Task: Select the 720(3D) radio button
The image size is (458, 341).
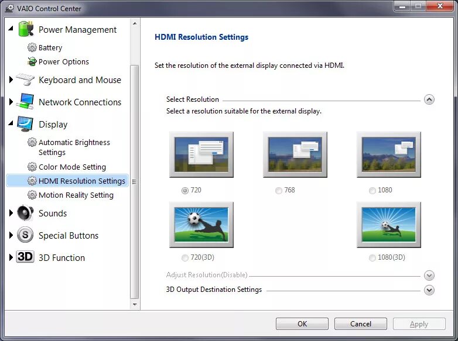Action: [x=185, y=258]
